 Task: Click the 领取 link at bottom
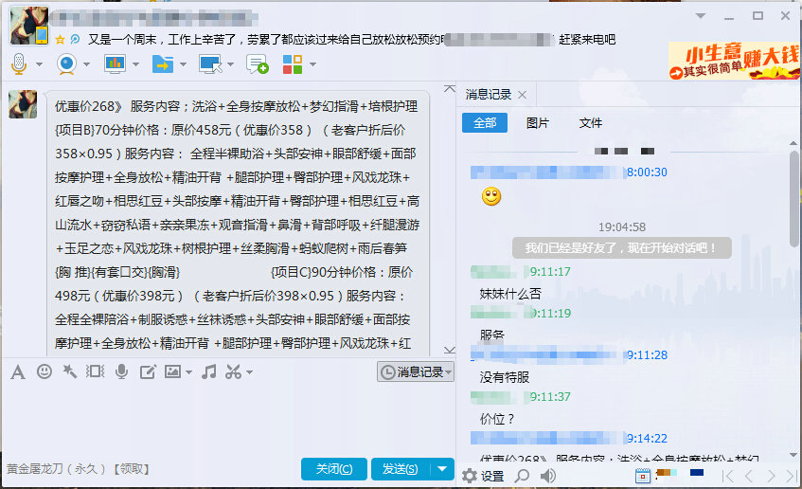131,468
